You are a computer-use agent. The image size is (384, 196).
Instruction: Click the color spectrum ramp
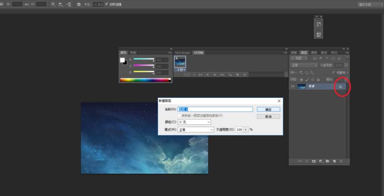(145, 80)
